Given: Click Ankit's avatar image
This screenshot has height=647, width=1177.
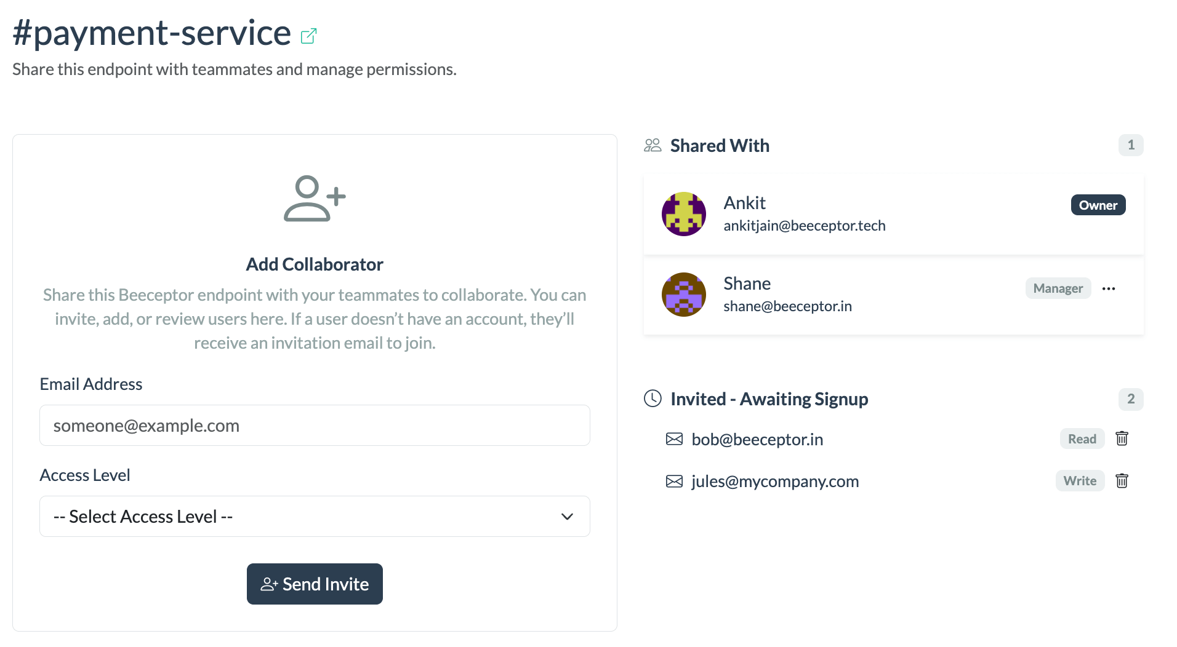Looking at the screenshot, I should coord(683,214).
